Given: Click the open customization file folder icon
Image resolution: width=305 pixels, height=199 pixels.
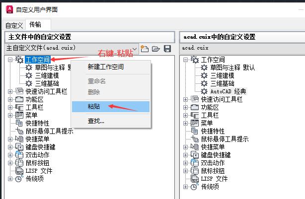Looking at the screenshot, I should (156, 49).
